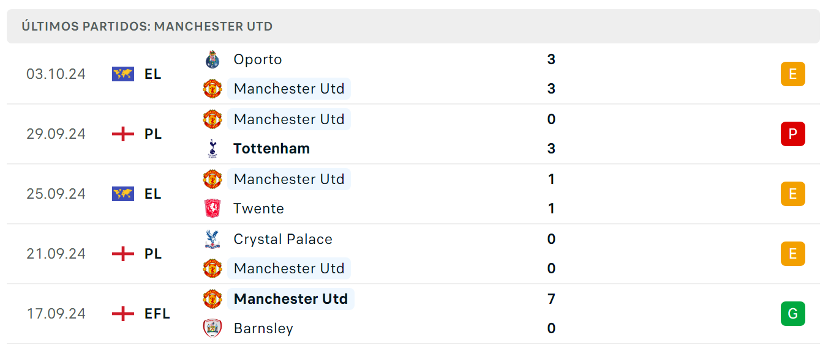Click the Twente club crest icon
The image size is (831, 354).
212,208
